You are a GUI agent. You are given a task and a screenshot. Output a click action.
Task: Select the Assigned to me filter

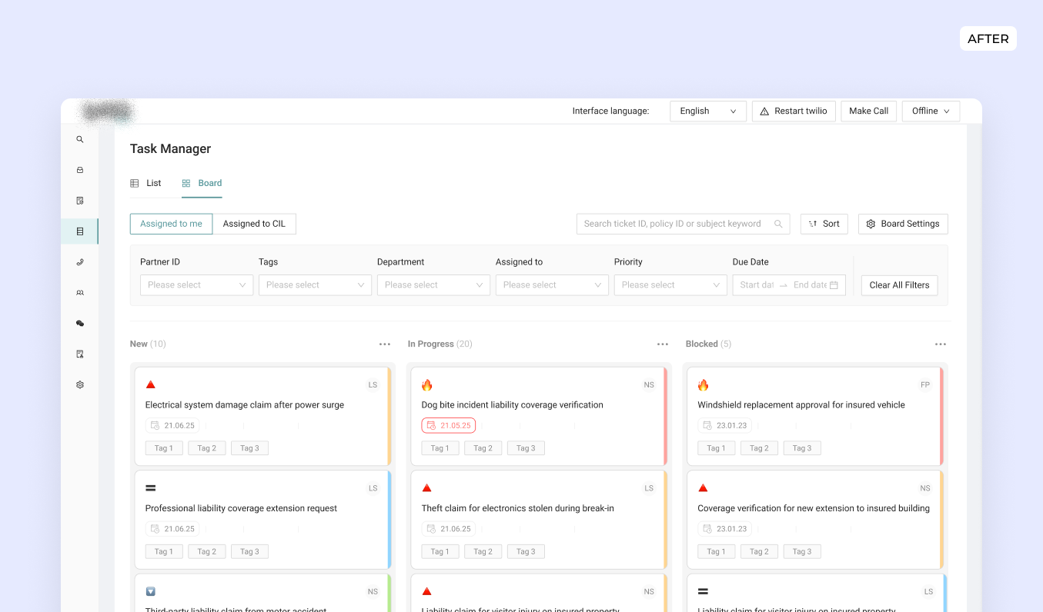pos(171,224)
